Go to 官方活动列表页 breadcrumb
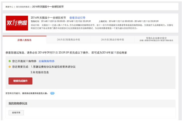The image size is (182, 122). 23,7
